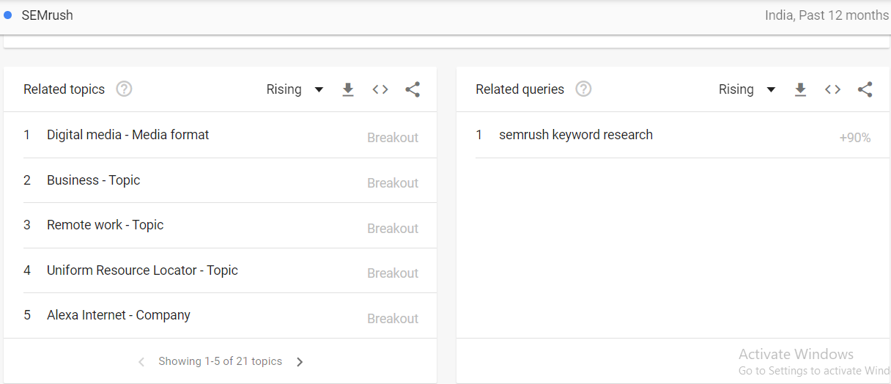
Task: Open Uniform Resource Locator topic
Action: point(142,270)
